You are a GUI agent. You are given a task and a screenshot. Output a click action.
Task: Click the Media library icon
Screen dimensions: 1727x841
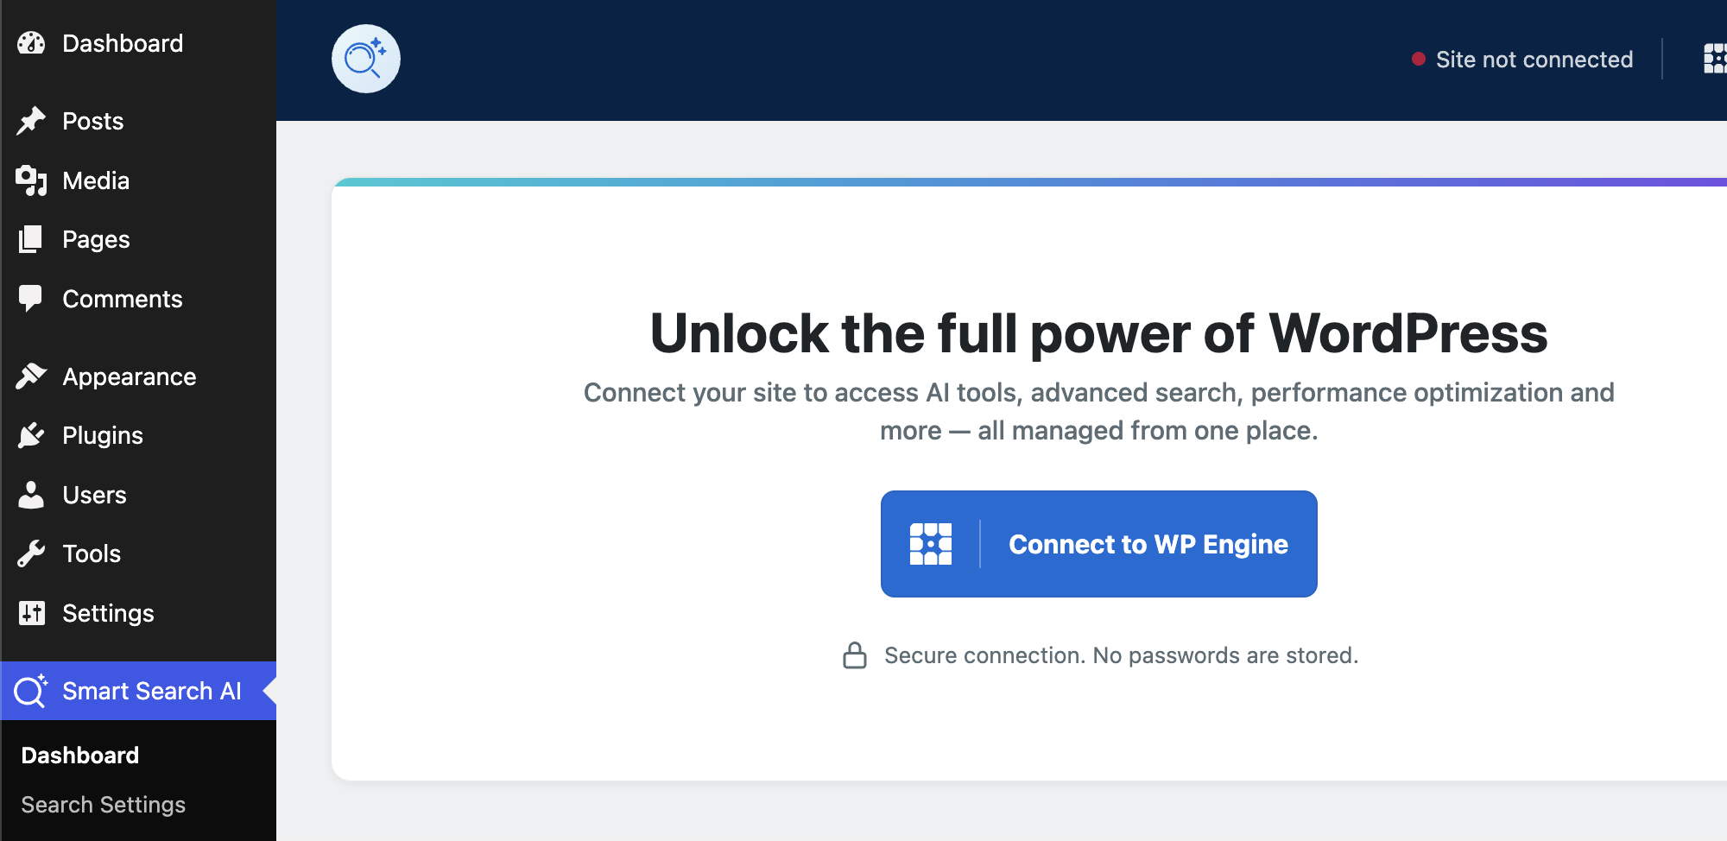coord(31,180)
